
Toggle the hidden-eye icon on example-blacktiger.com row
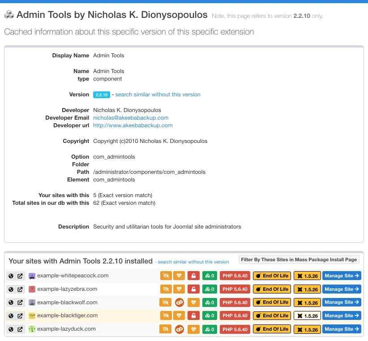(x=166, y=315)
